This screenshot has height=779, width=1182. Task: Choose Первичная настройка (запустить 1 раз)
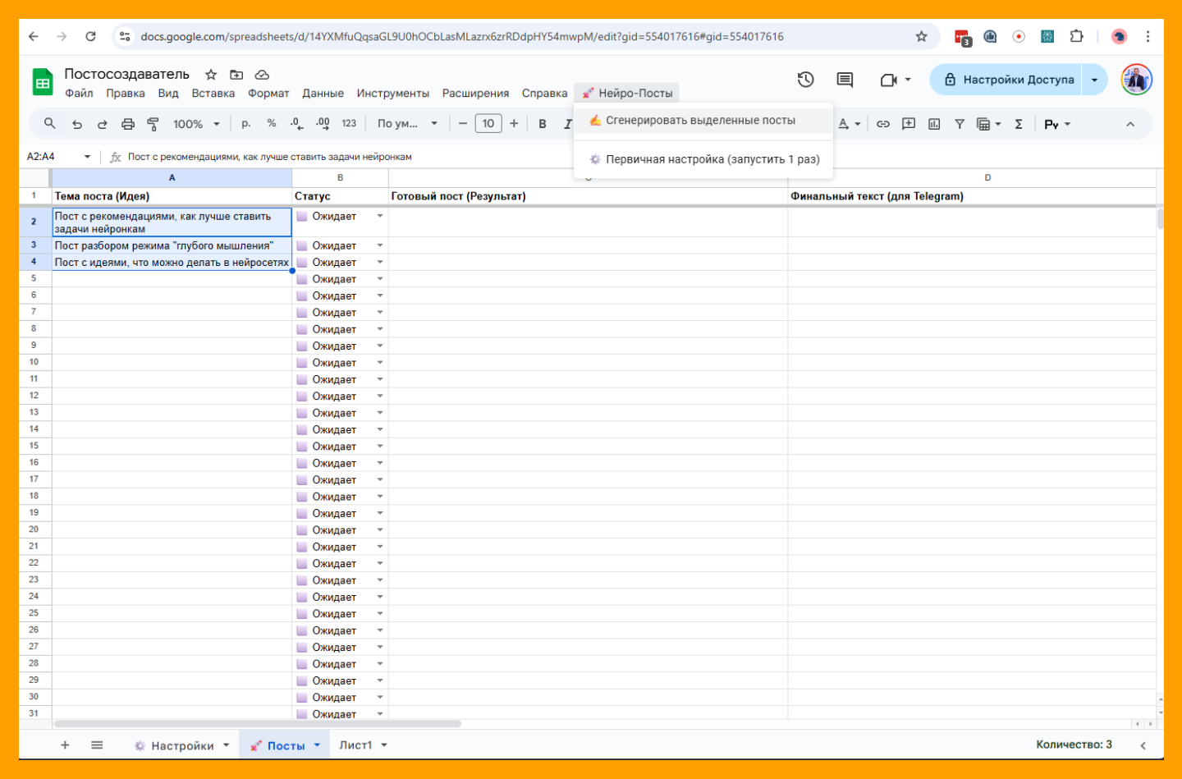[x=712, y=159]
